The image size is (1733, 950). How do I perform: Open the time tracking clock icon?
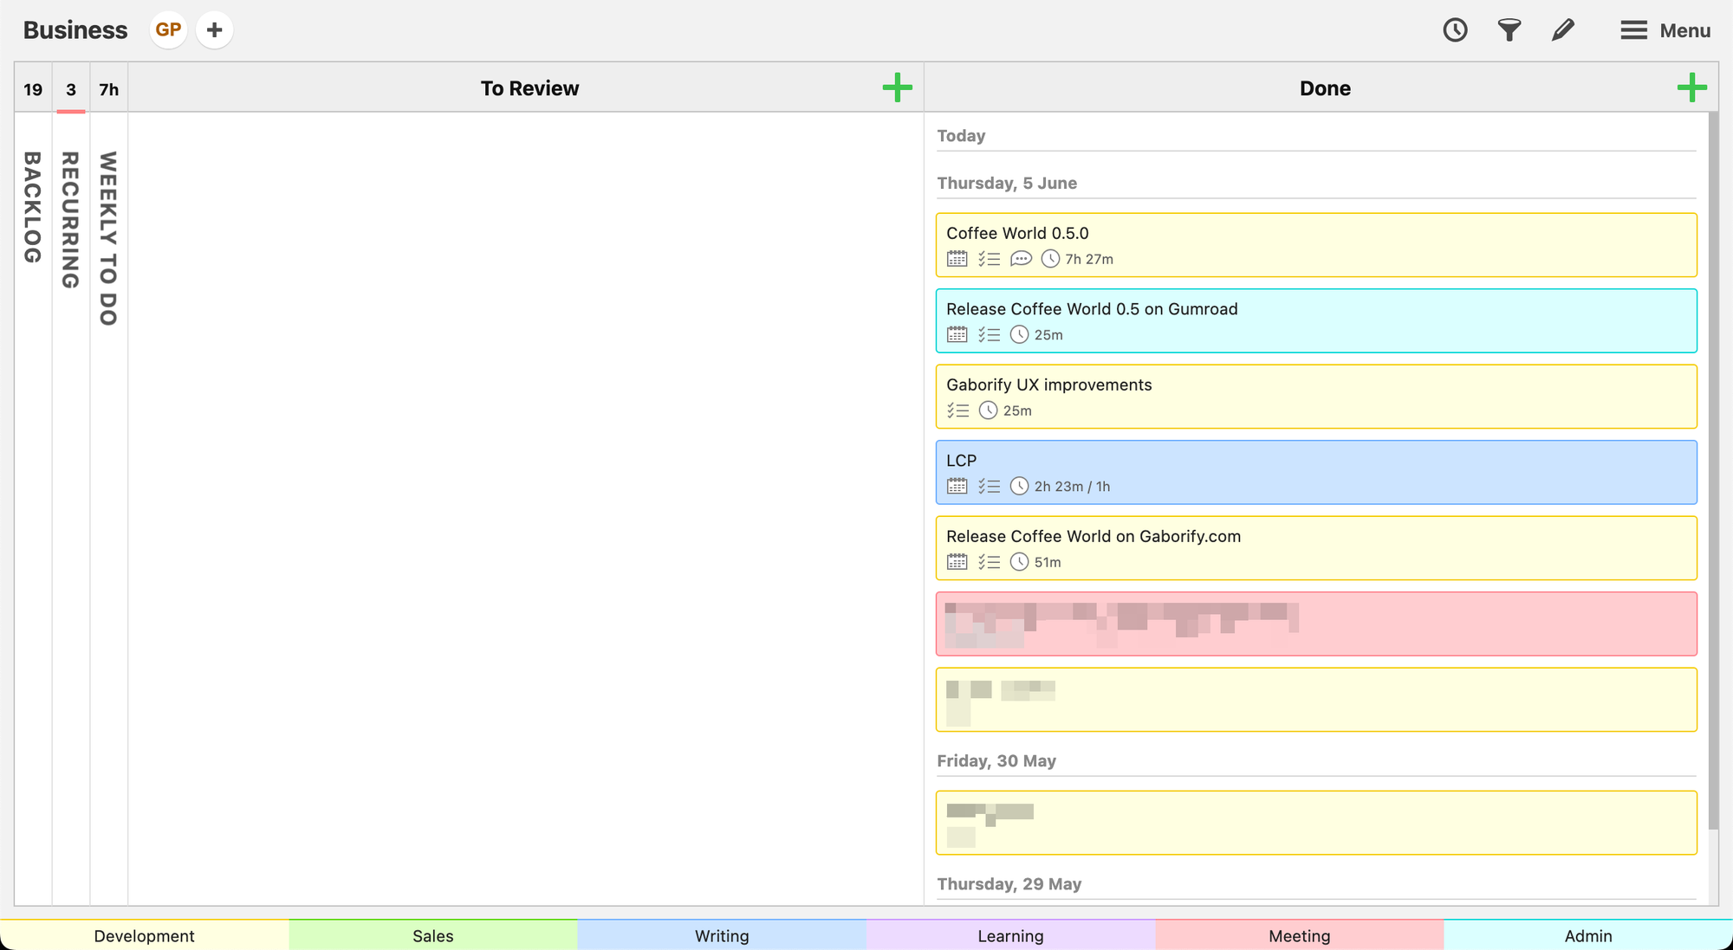pyautogui.click(x=1455, y=30)
